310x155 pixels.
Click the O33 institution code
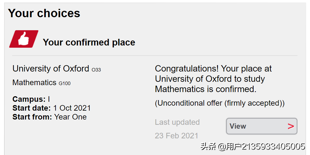[x=96, y=70]
